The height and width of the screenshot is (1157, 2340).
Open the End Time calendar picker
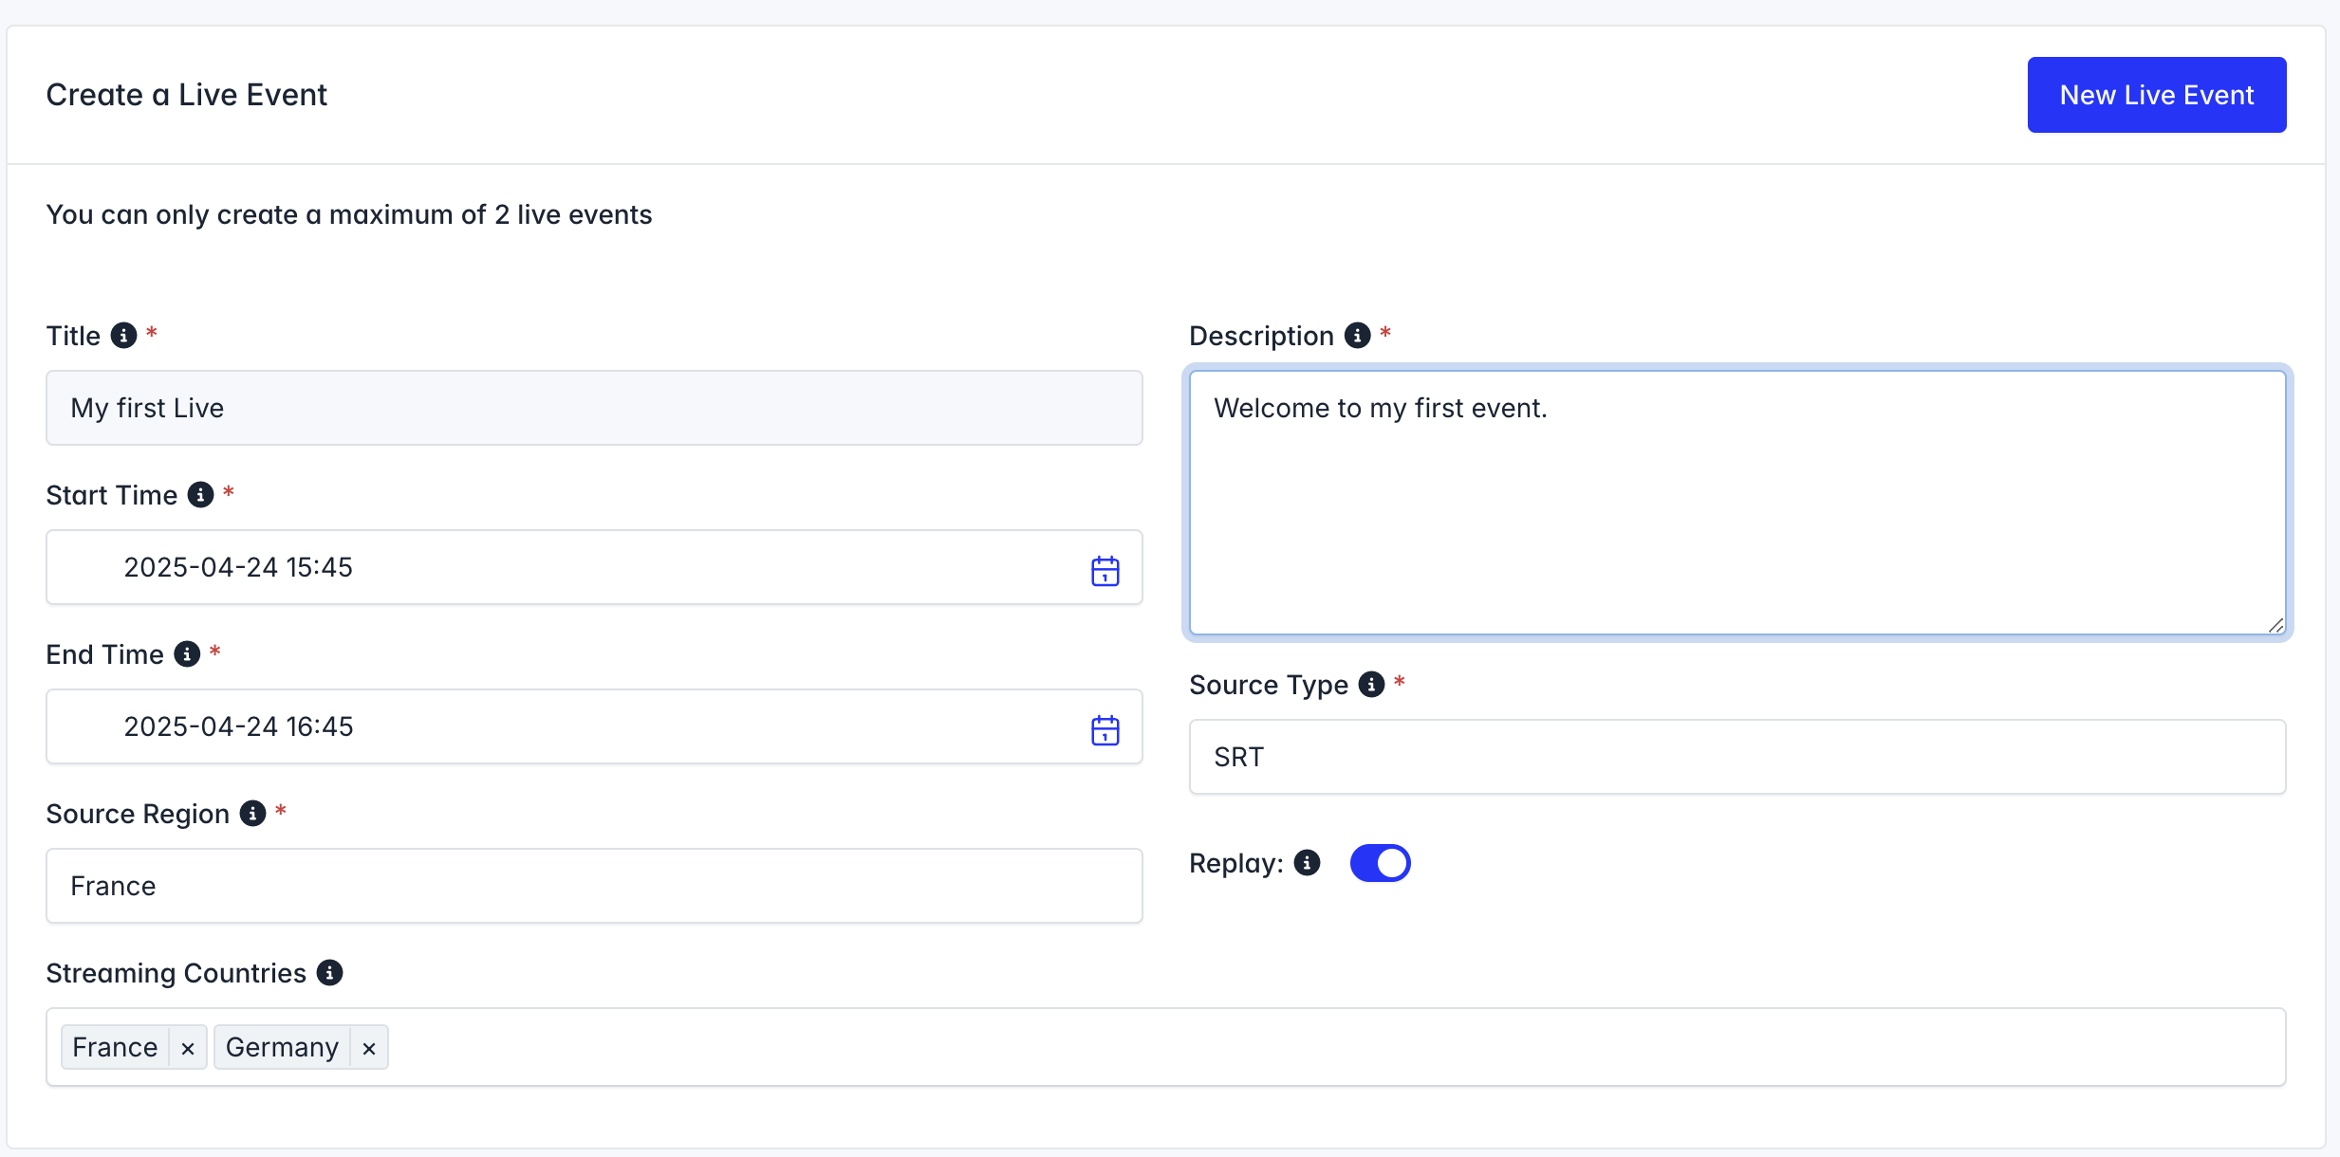(1105, 729)
